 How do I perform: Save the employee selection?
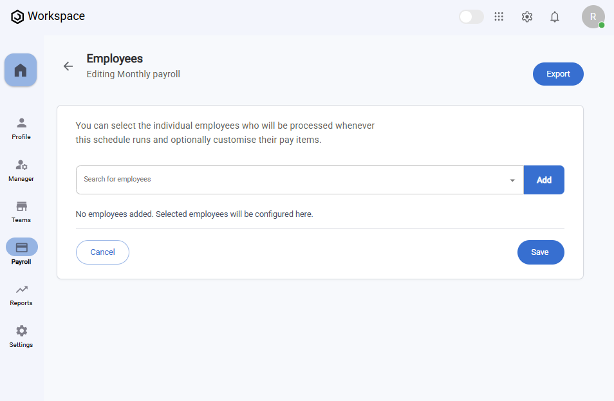(x=541, y=252)
